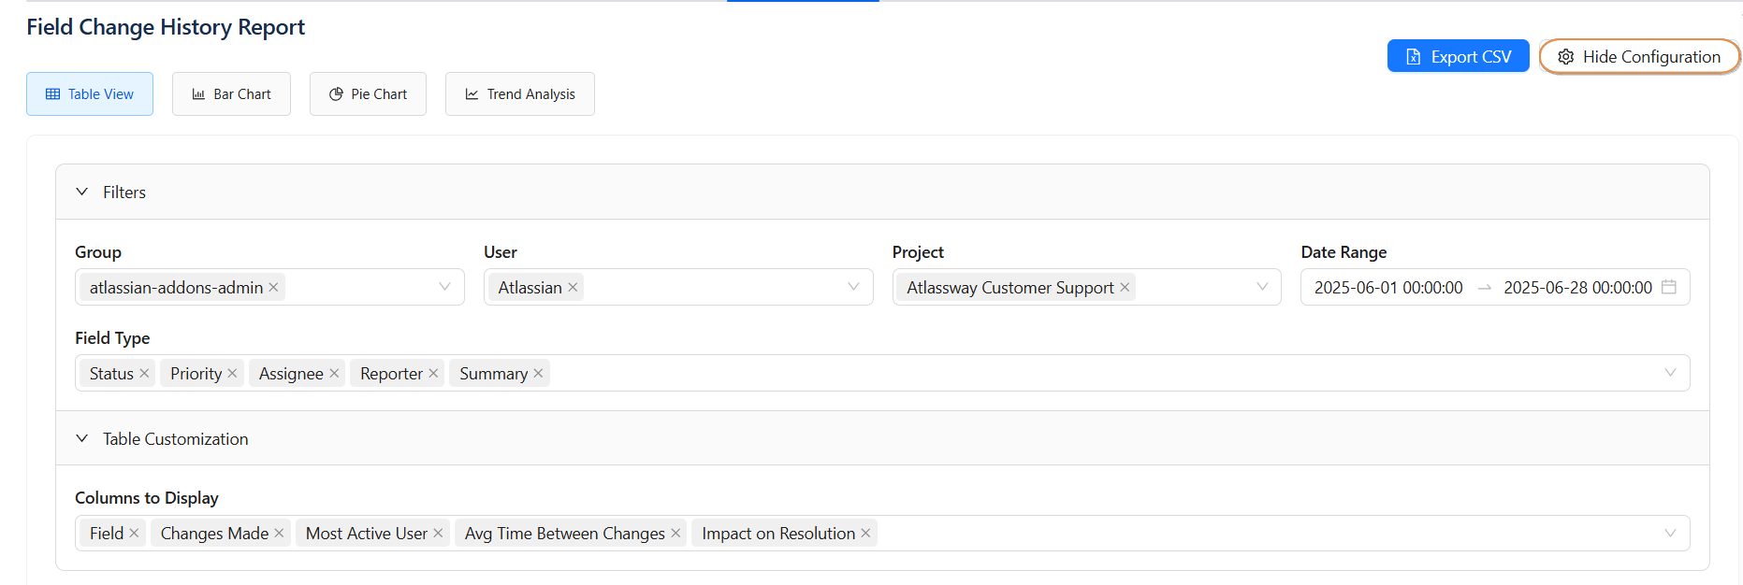Expand the Columns to Display dropdown

(1670, 534)
